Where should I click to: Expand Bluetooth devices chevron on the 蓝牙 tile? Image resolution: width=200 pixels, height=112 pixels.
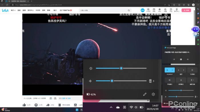184,70
